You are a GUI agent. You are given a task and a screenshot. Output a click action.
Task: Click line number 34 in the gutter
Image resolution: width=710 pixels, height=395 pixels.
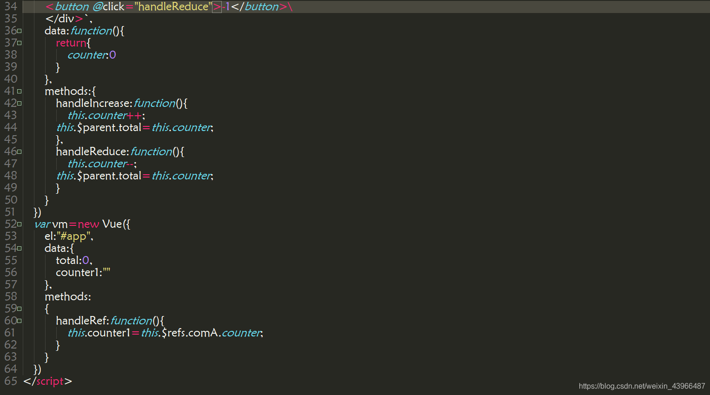tap(11, 7)
